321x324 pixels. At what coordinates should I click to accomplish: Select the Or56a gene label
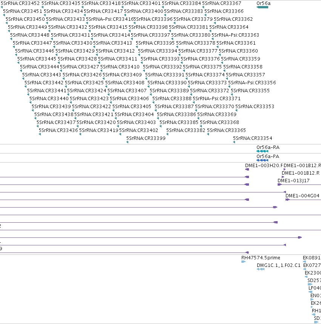tap(264, 3)
